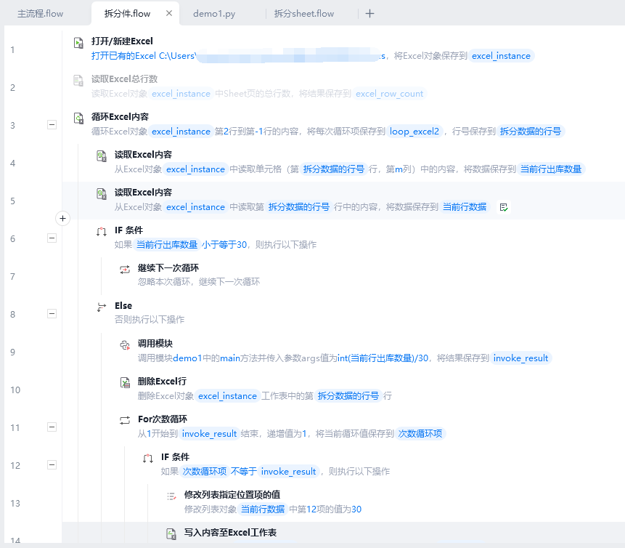
Task: Open the demo1.py tab
Action: (x=214, y=14)
